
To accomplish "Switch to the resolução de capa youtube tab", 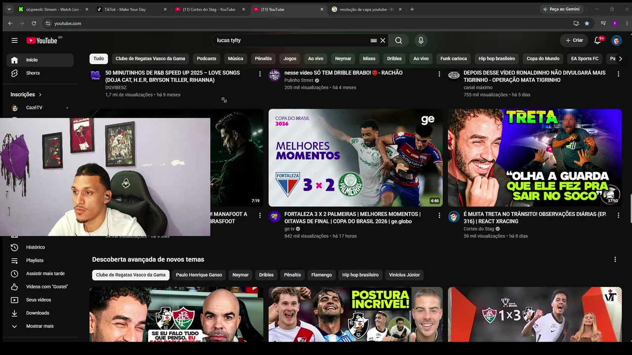I will coord(366,9).
